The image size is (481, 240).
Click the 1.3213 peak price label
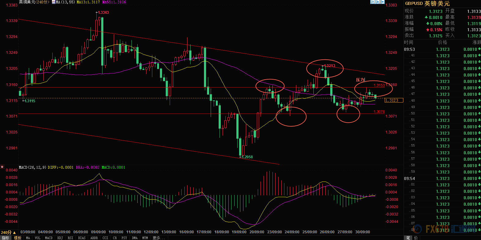330,66
